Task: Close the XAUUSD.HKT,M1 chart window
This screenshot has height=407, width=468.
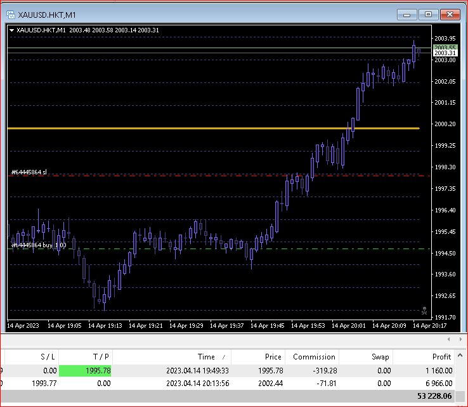Action: coord(450,14)
